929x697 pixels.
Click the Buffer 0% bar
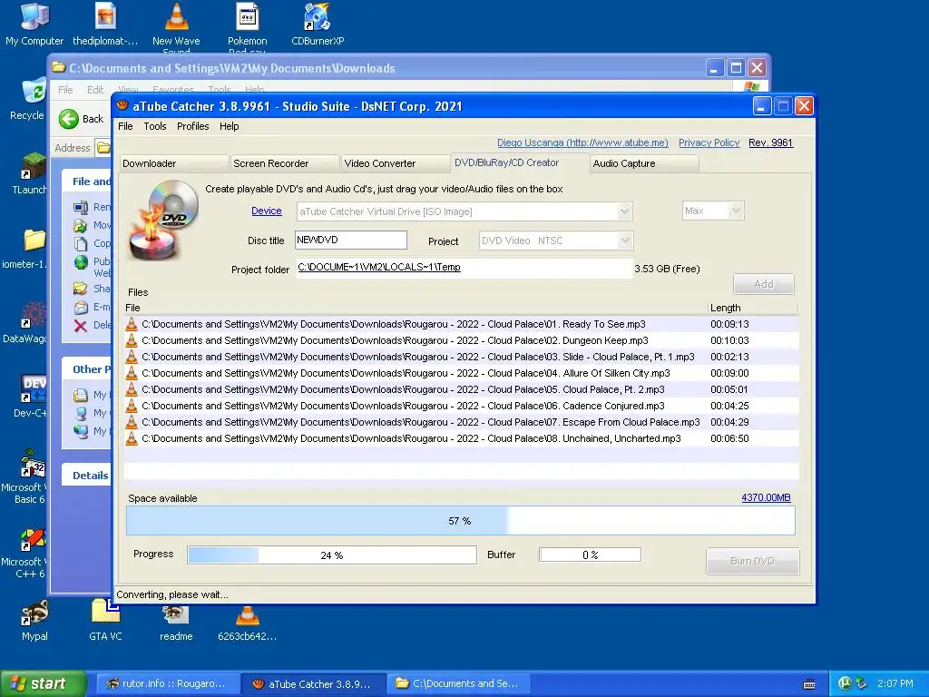(x=590, y=555)
